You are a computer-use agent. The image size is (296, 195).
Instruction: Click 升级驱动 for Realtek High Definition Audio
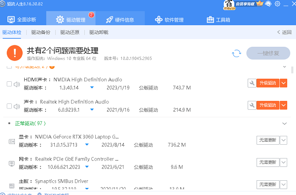coord(268,105)
